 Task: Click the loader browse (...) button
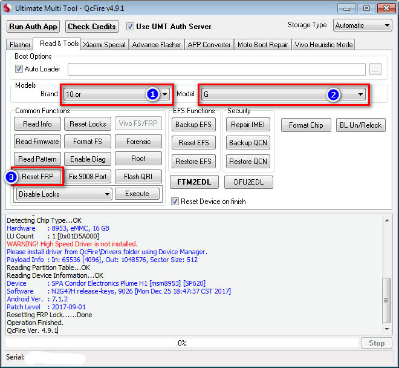[x=375, y=69]
